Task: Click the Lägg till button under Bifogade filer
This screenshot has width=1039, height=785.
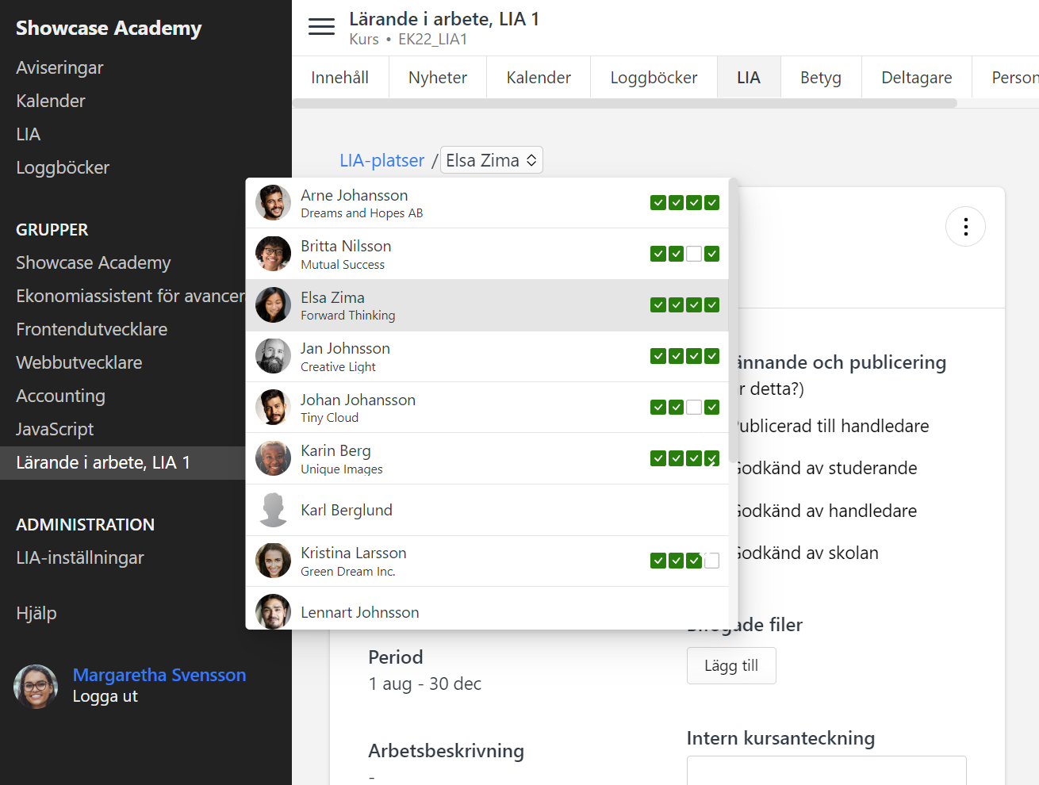Action: click(730, 665)
